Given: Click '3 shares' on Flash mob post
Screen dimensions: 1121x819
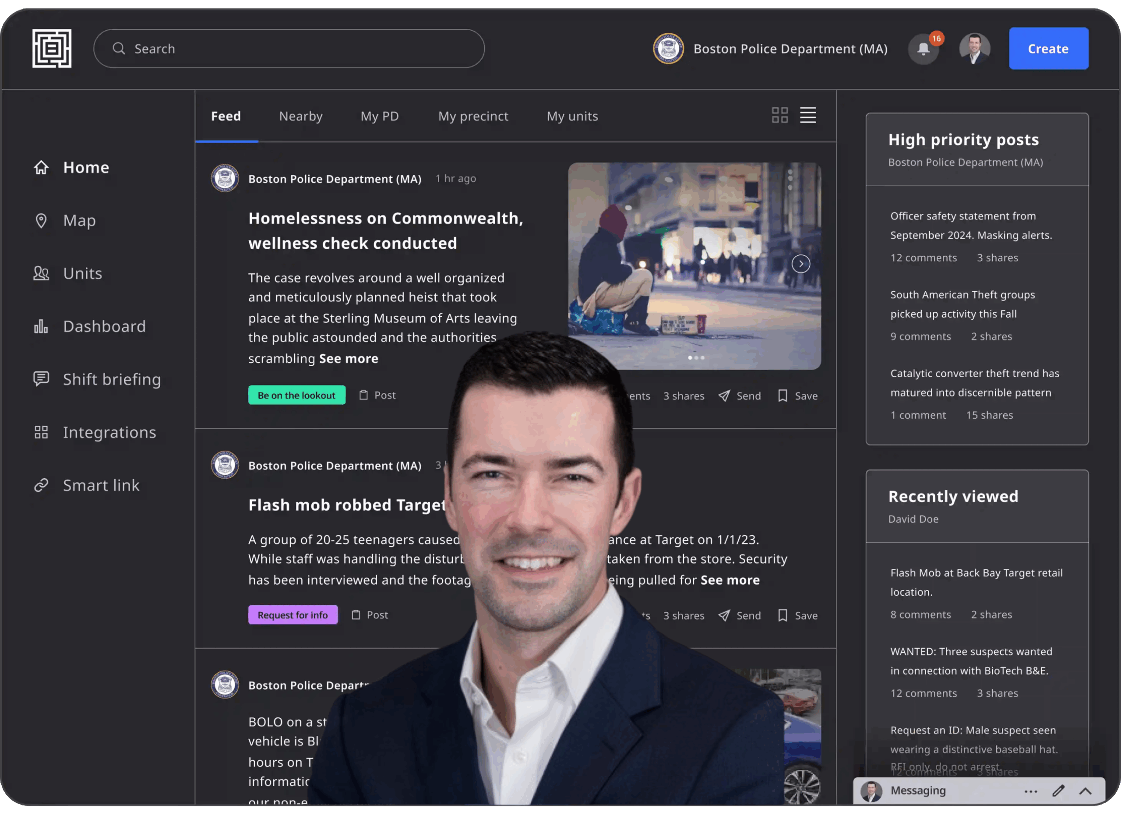Looking at the screenshot, I should pyautogui.click(x=684, y=616).
